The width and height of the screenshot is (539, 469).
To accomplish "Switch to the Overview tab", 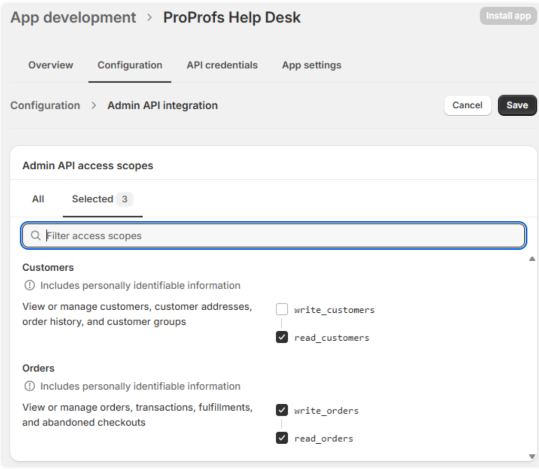I will 50,65.
